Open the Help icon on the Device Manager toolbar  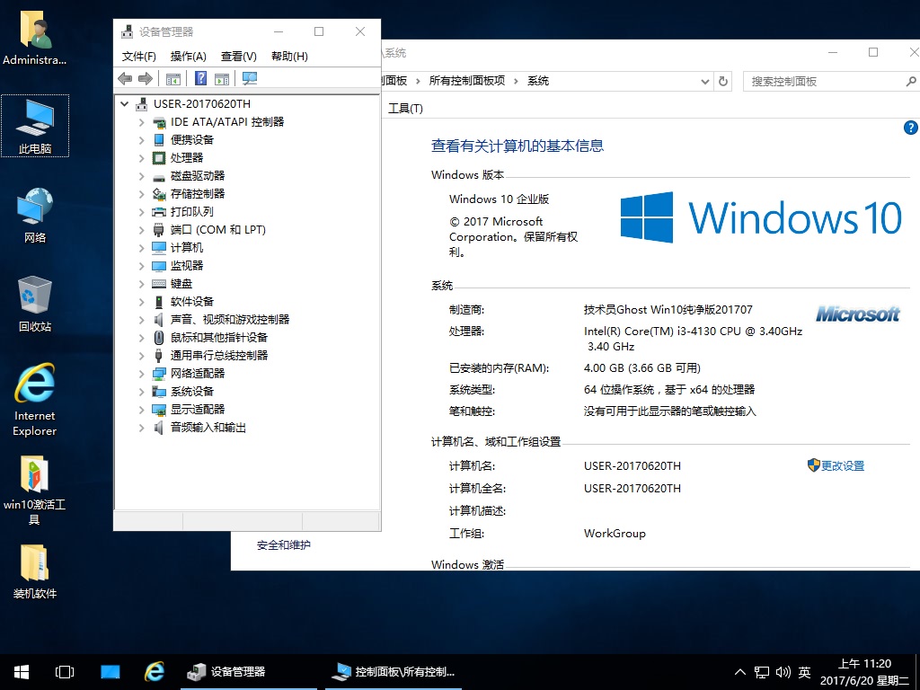[198, 78]
